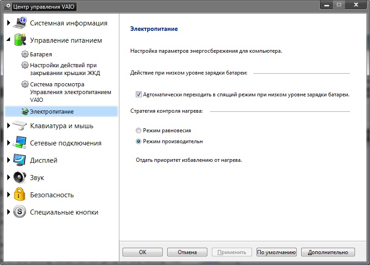Select the Электропитание tree item
The image size is (370, 265).
[x=62, y=111]
